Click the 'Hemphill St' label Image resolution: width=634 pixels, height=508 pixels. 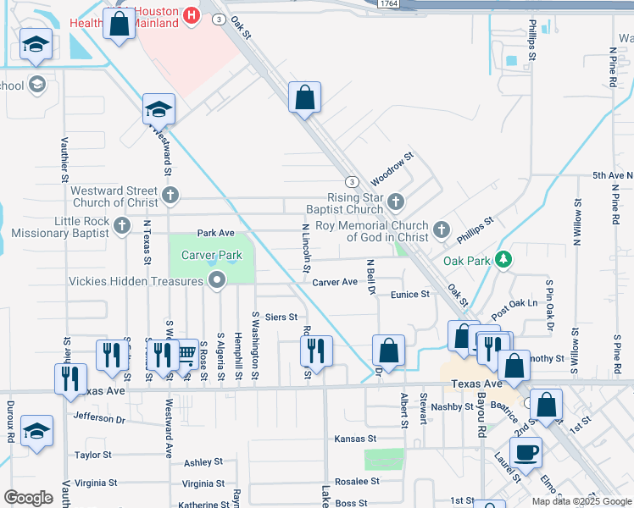coord(238,356)
